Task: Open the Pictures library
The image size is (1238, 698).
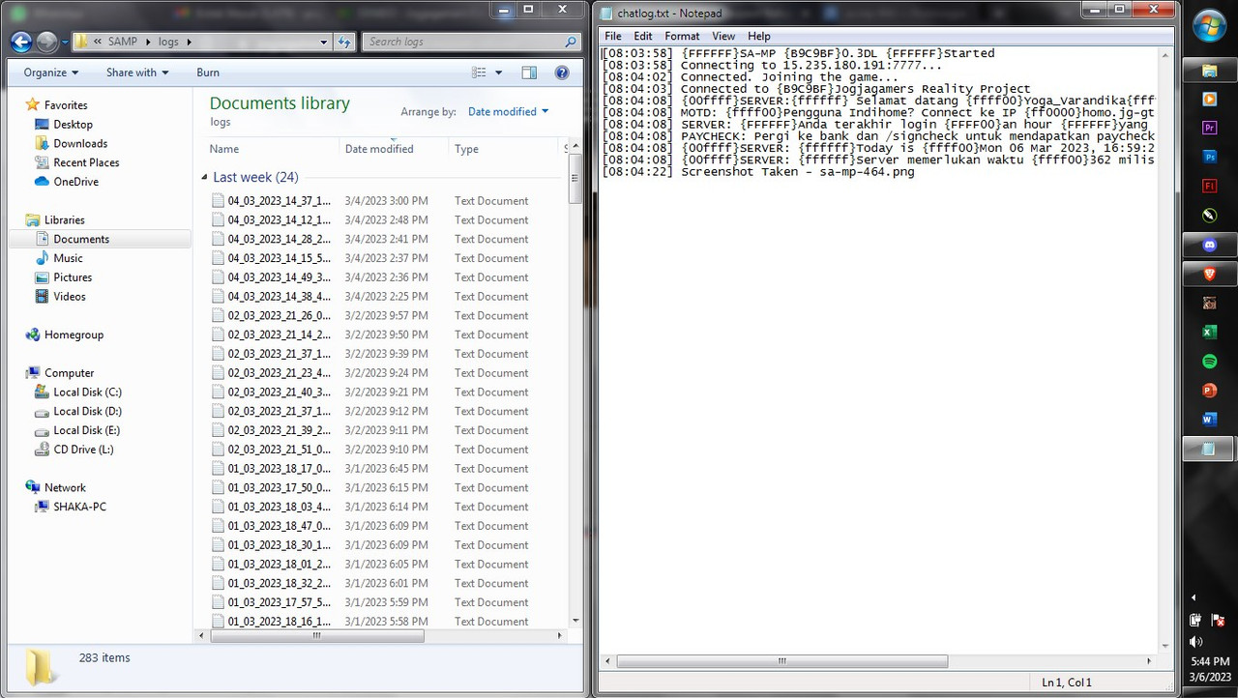Action: 73,277
